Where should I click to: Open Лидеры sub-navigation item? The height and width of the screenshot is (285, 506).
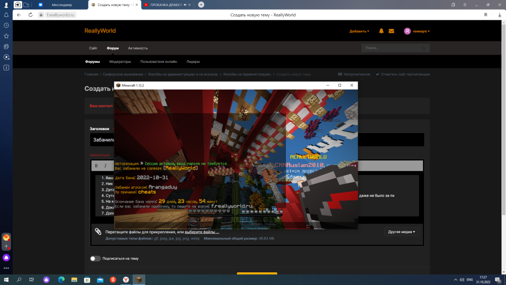193,62
